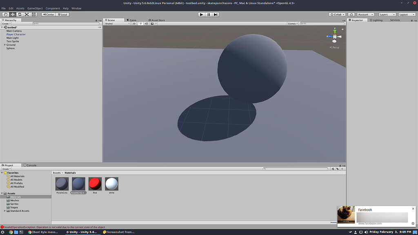Select the Move tool
Viewport: 418px width, 235px height.
(x=12, y=14)
